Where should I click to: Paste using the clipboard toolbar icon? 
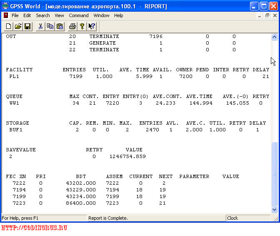[x=60, y=26]
